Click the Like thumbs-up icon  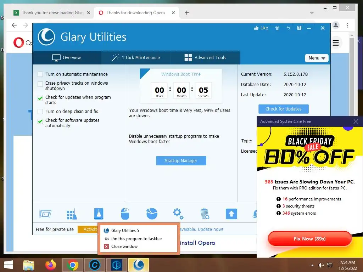(x=256, y=28)
